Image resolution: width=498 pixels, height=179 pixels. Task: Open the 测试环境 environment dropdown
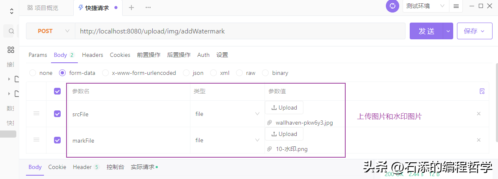point(425,6)
